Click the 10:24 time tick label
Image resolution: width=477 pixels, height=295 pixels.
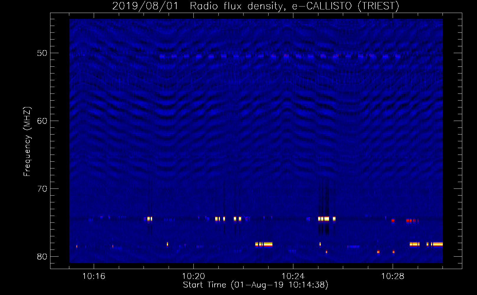[293, 276]
